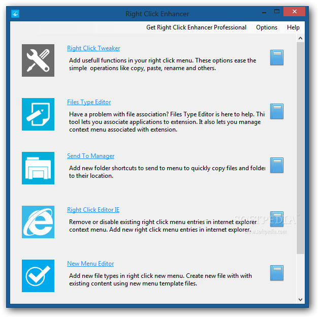Image resolution: width=319 pixels, height=318 pixels.
Task: Click the Files Type Editor pencil icon
Action: (x=38, y=114)
